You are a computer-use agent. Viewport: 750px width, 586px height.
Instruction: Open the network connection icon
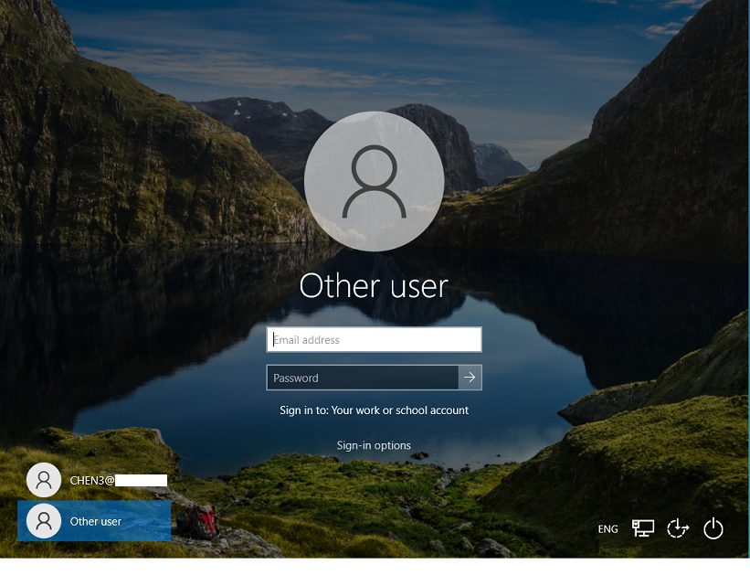(x=643, y=528)
